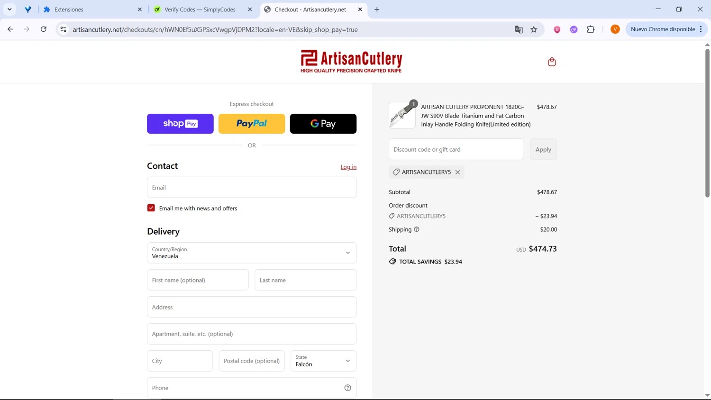Open the shopping cart bag icon
This screenshot has height=400, width=711.
tap(552, 62)
